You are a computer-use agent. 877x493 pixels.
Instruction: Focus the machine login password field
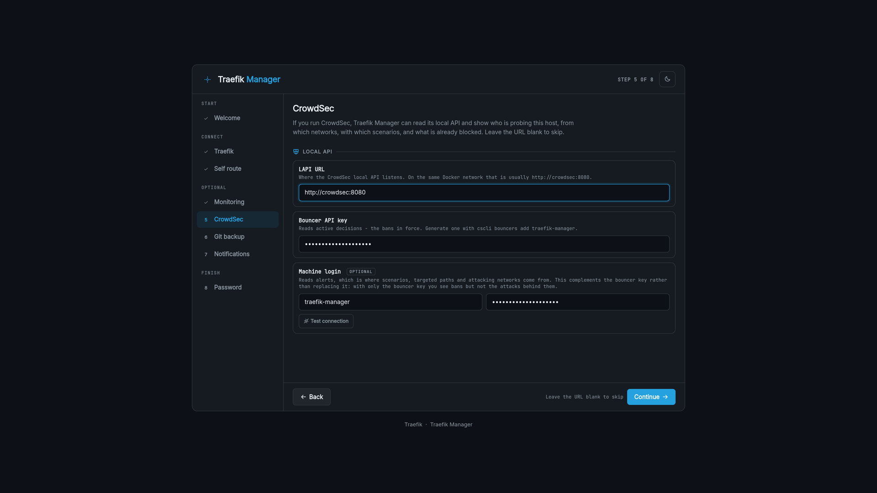(577, 302)
